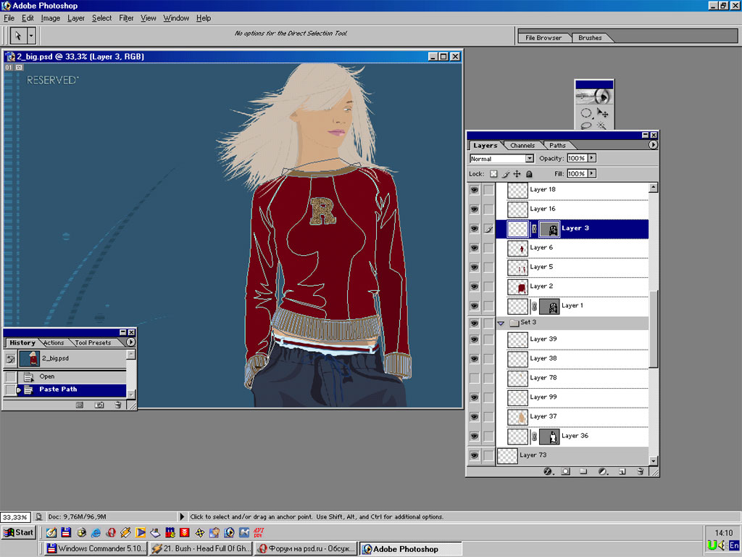
Task: Pick the Lasso tool in toolbox
Action: pyautogui.click(x=585, y=125)
